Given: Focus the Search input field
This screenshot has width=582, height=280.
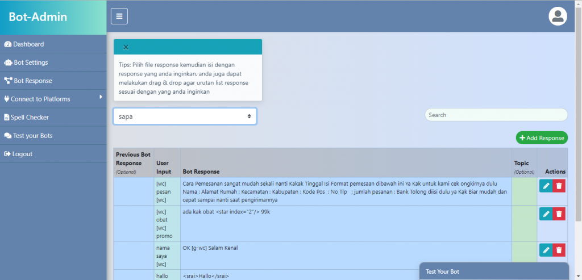Looking at the screenshot, I should pyautogui.click(x=496, y=115).
